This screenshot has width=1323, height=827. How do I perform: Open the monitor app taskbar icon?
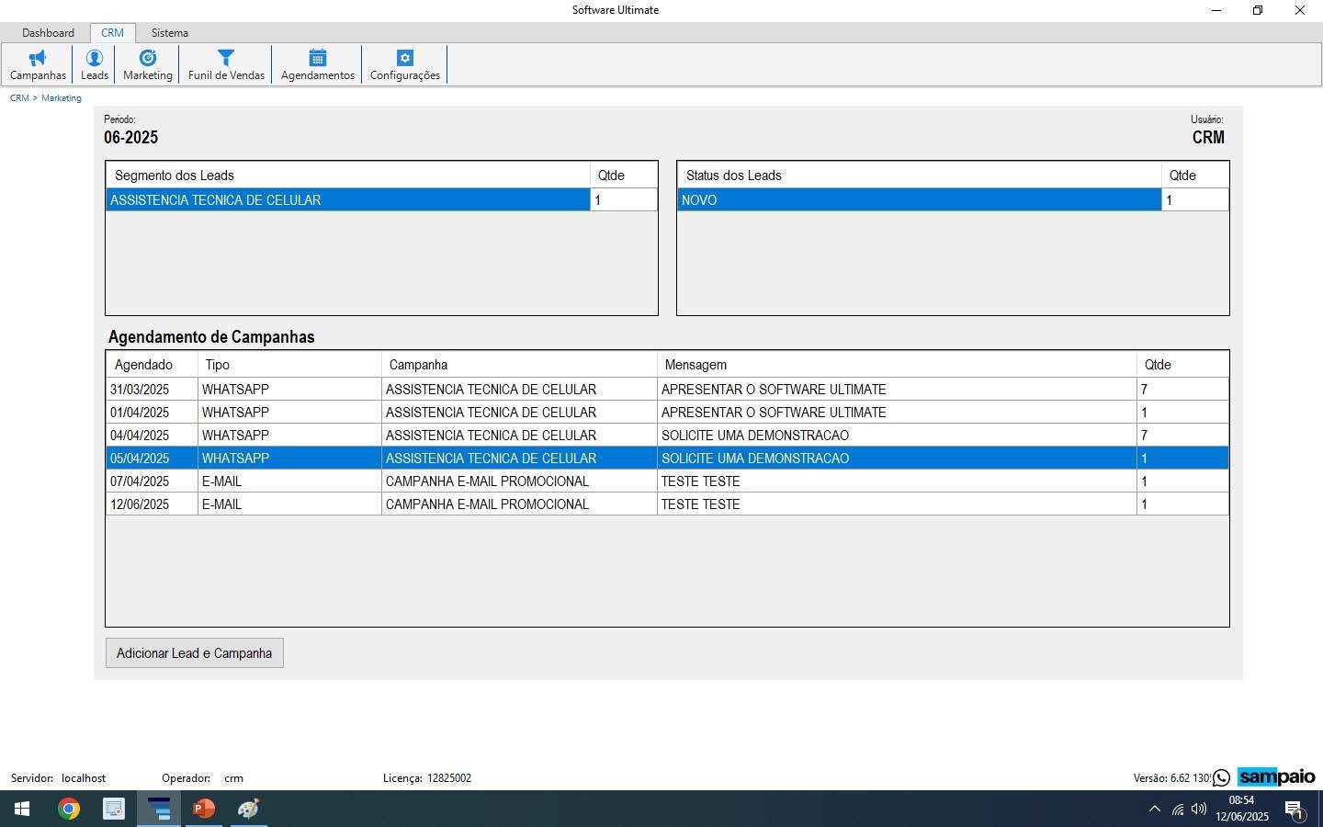(x=113, y=809)
